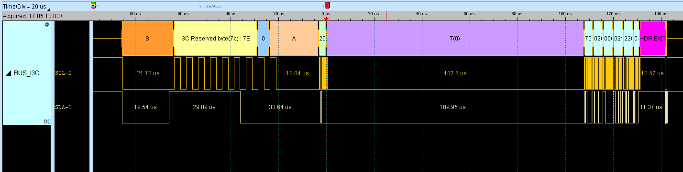Click the SDA 33.64 us measurement
The image size is (683, 172).
280,107
